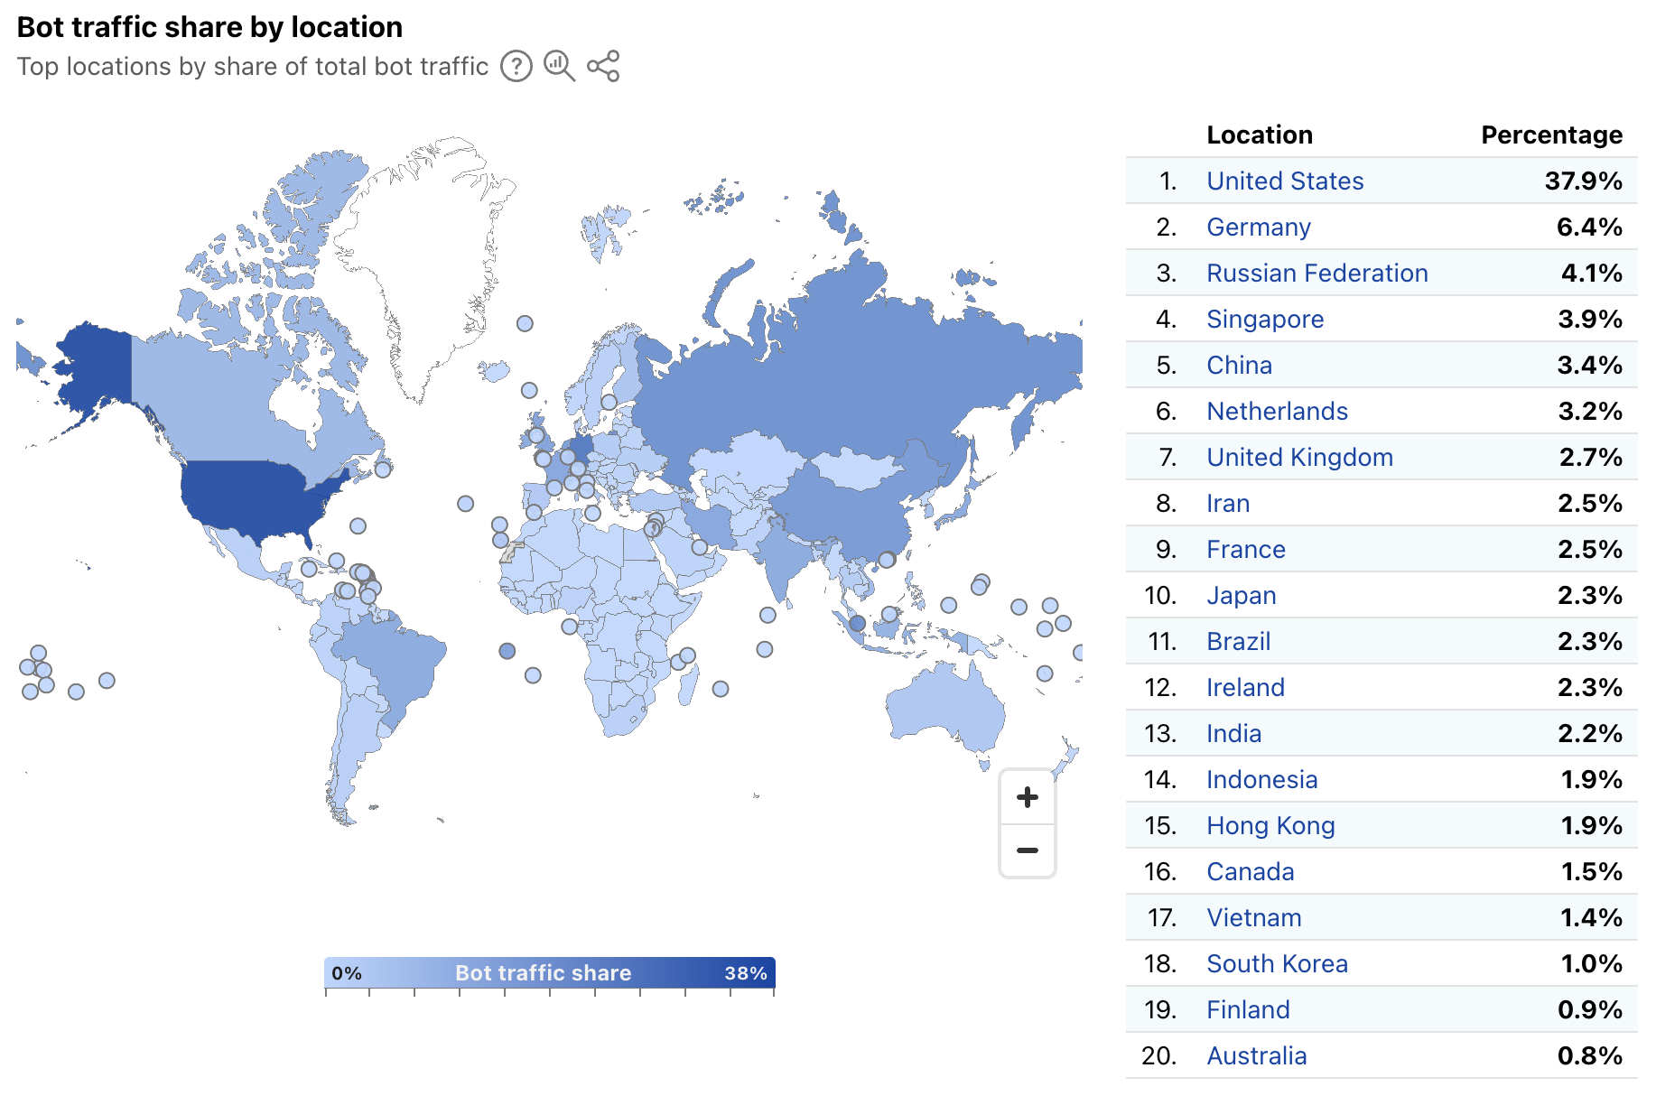Click the Location column header
This screenshot has height=1096, width=1656.
pos(1260,135)
